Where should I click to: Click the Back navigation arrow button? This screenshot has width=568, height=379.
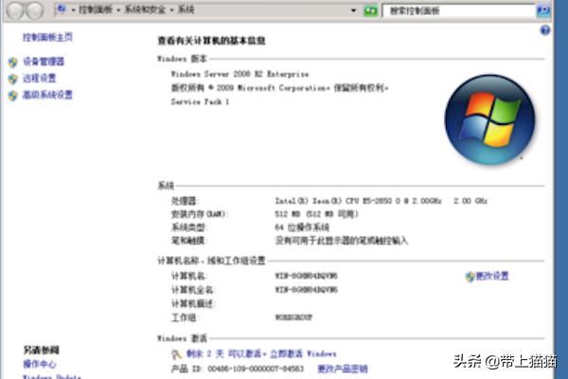point(18,9)
